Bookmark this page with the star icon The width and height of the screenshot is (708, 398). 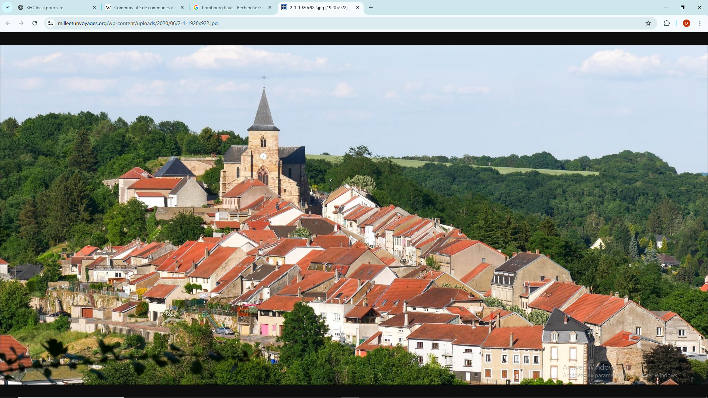click(648, 23)
